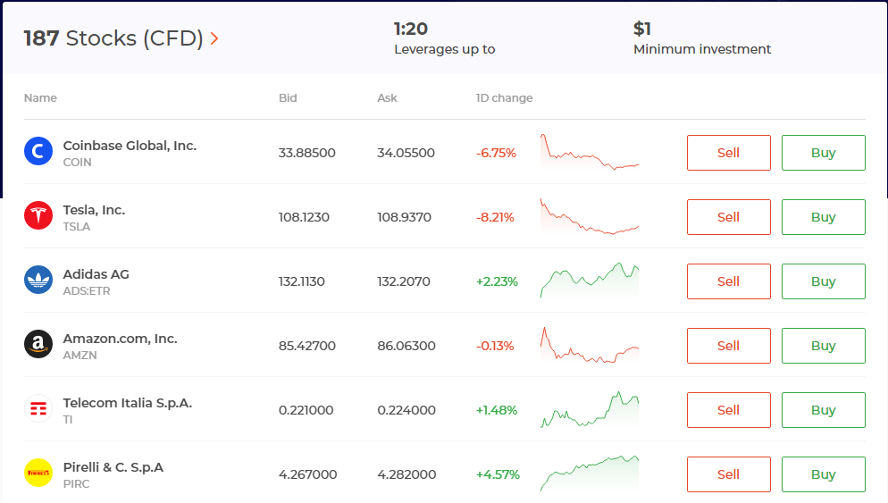Open the Adidas 1D price chart
This screenshot has width=888, height=503.
pos(590,281)
